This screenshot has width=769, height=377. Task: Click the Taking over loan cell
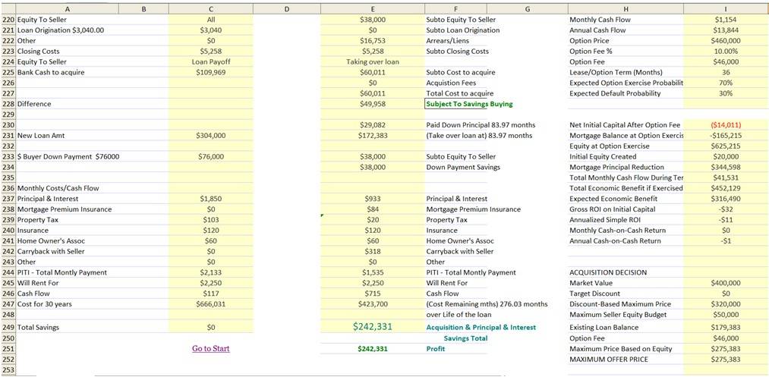tap(372, 61)
